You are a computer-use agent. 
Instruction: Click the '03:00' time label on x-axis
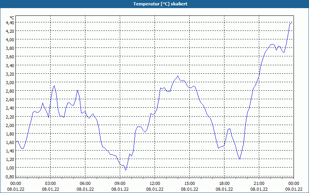[x=51, y=184]
